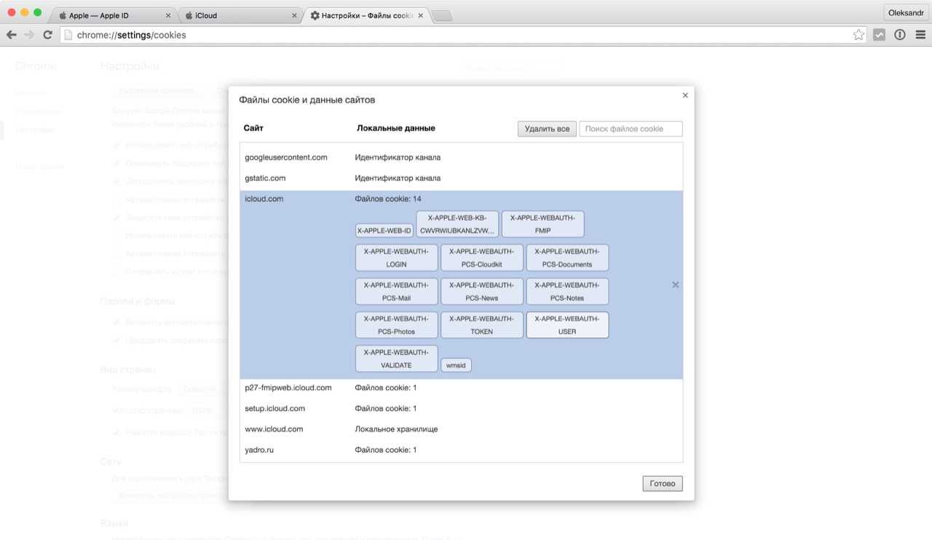Click the forward navigation arrow

[x=29, y=34]
